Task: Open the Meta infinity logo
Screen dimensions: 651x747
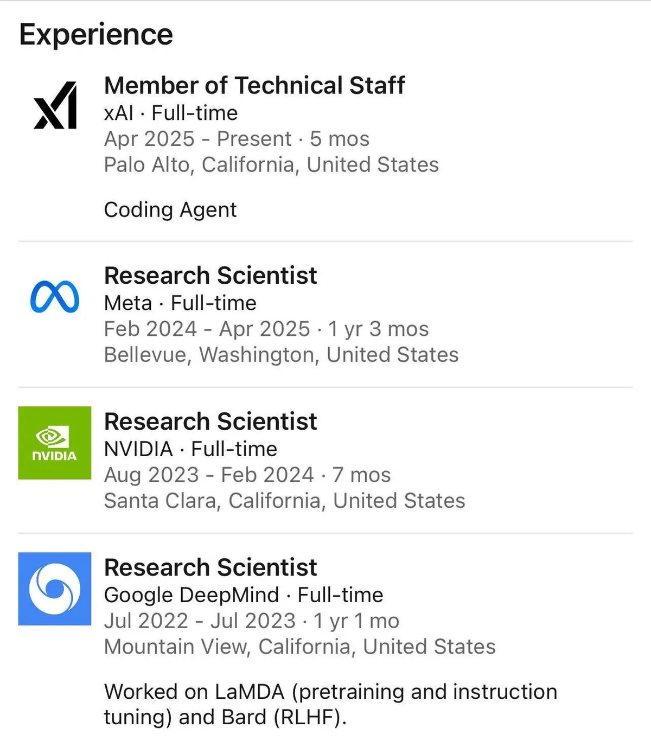Action: point(55,297)
